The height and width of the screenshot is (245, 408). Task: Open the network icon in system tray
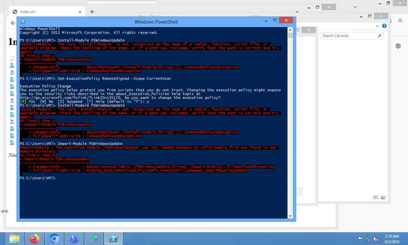[x=368, y=239]
